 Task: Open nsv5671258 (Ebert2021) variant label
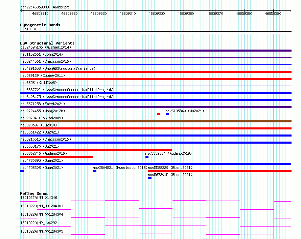(43, 104)
